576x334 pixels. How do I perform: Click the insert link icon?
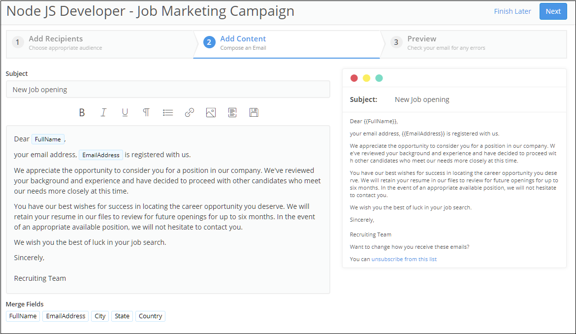click(190, 113)
